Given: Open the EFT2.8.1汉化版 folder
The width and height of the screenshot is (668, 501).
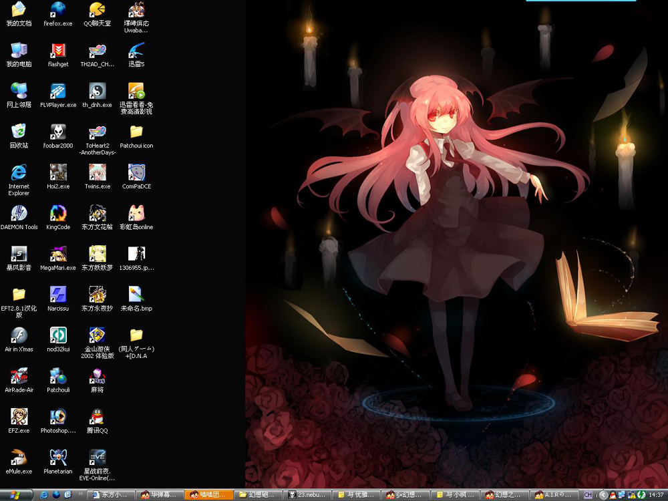Looking at the screenshot, I should coord(19,303).
